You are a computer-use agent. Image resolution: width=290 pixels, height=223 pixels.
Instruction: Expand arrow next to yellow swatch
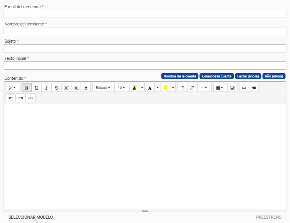click(173, 88)
